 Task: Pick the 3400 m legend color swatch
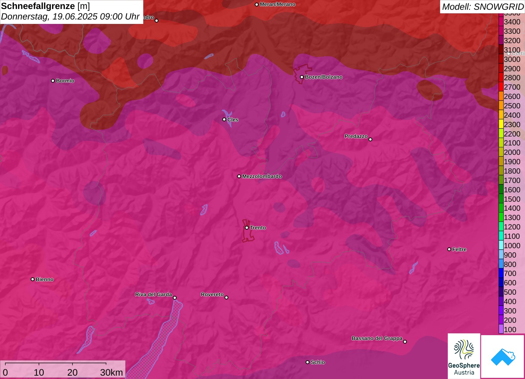pos(501,22)
